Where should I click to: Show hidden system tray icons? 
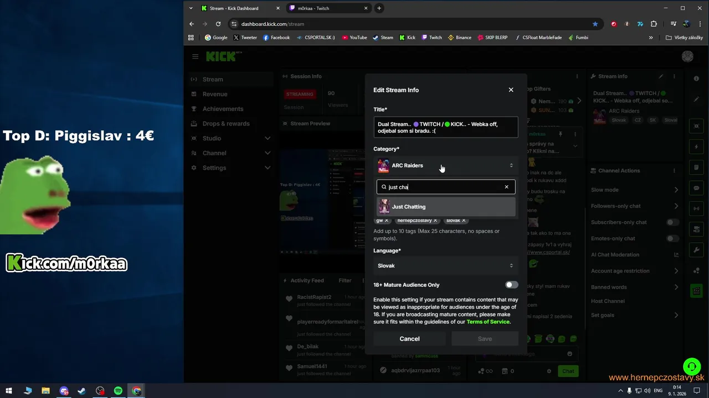point(620,391)
